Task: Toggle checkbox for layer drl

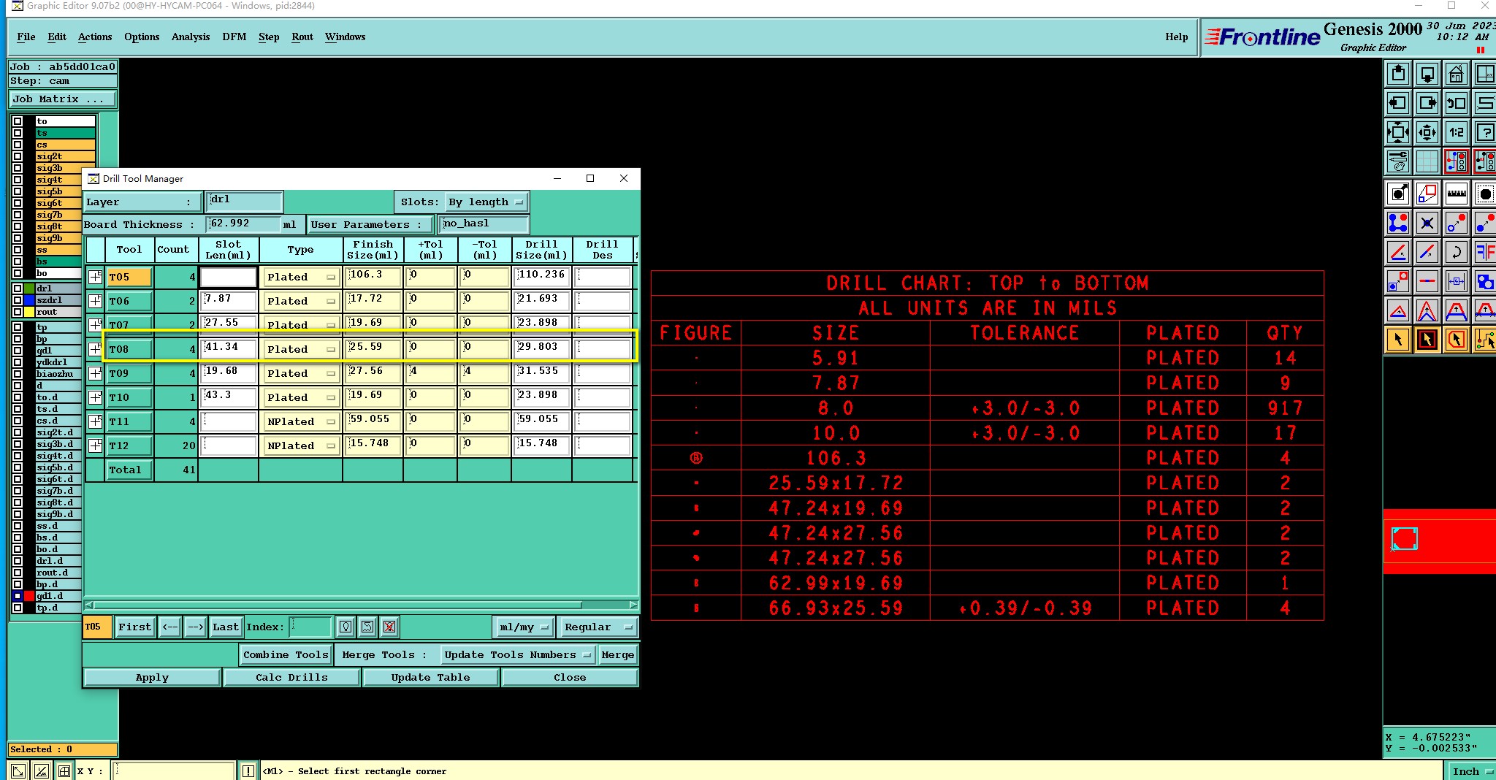Action: point(18,288)
